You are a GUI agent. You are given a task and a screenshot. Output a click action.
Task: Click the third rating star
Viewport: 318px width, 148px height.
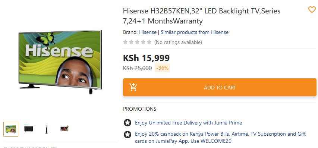[137, 42]
